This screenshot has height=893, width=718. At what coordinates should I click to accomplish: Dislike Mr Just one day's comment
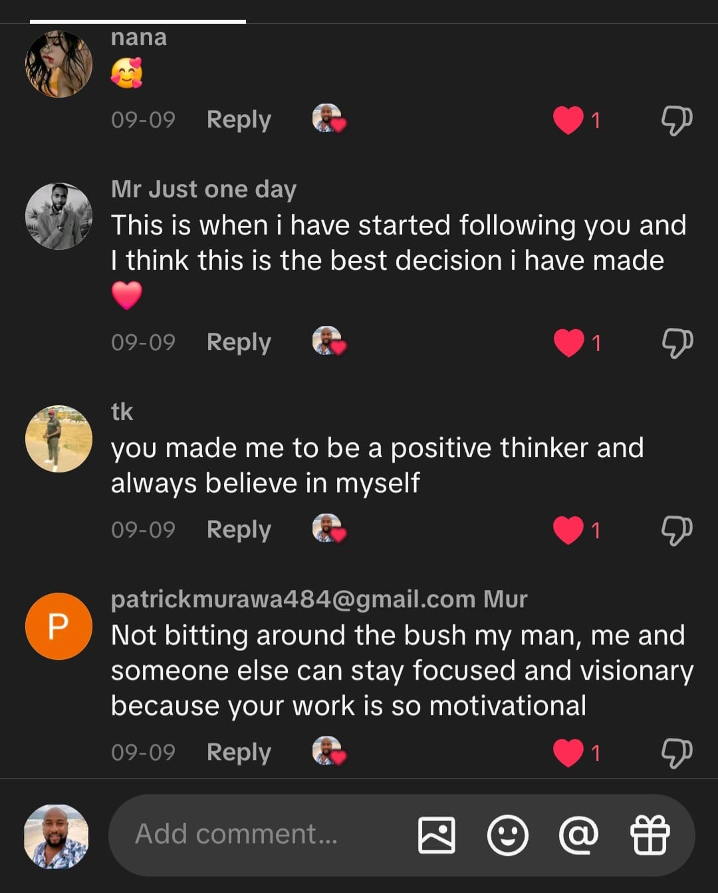677,343
